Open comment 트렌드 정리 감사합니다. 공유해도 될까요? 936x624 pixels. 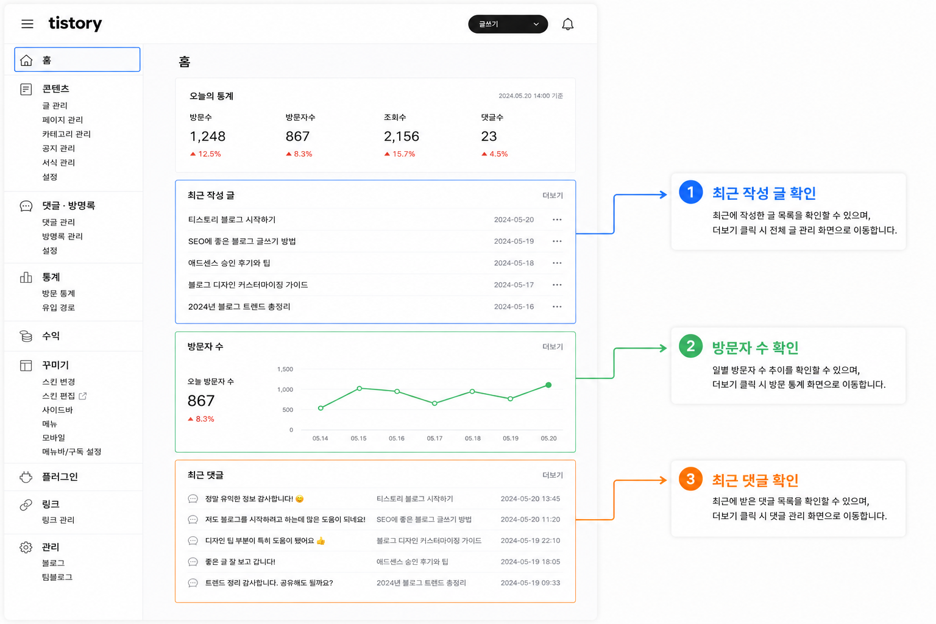tap(269, 583)
